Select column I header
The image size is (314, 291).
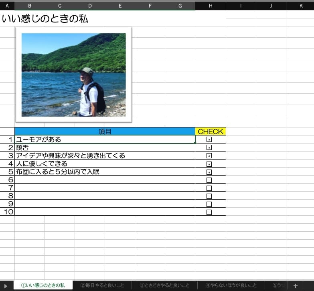tap(241, 6)
